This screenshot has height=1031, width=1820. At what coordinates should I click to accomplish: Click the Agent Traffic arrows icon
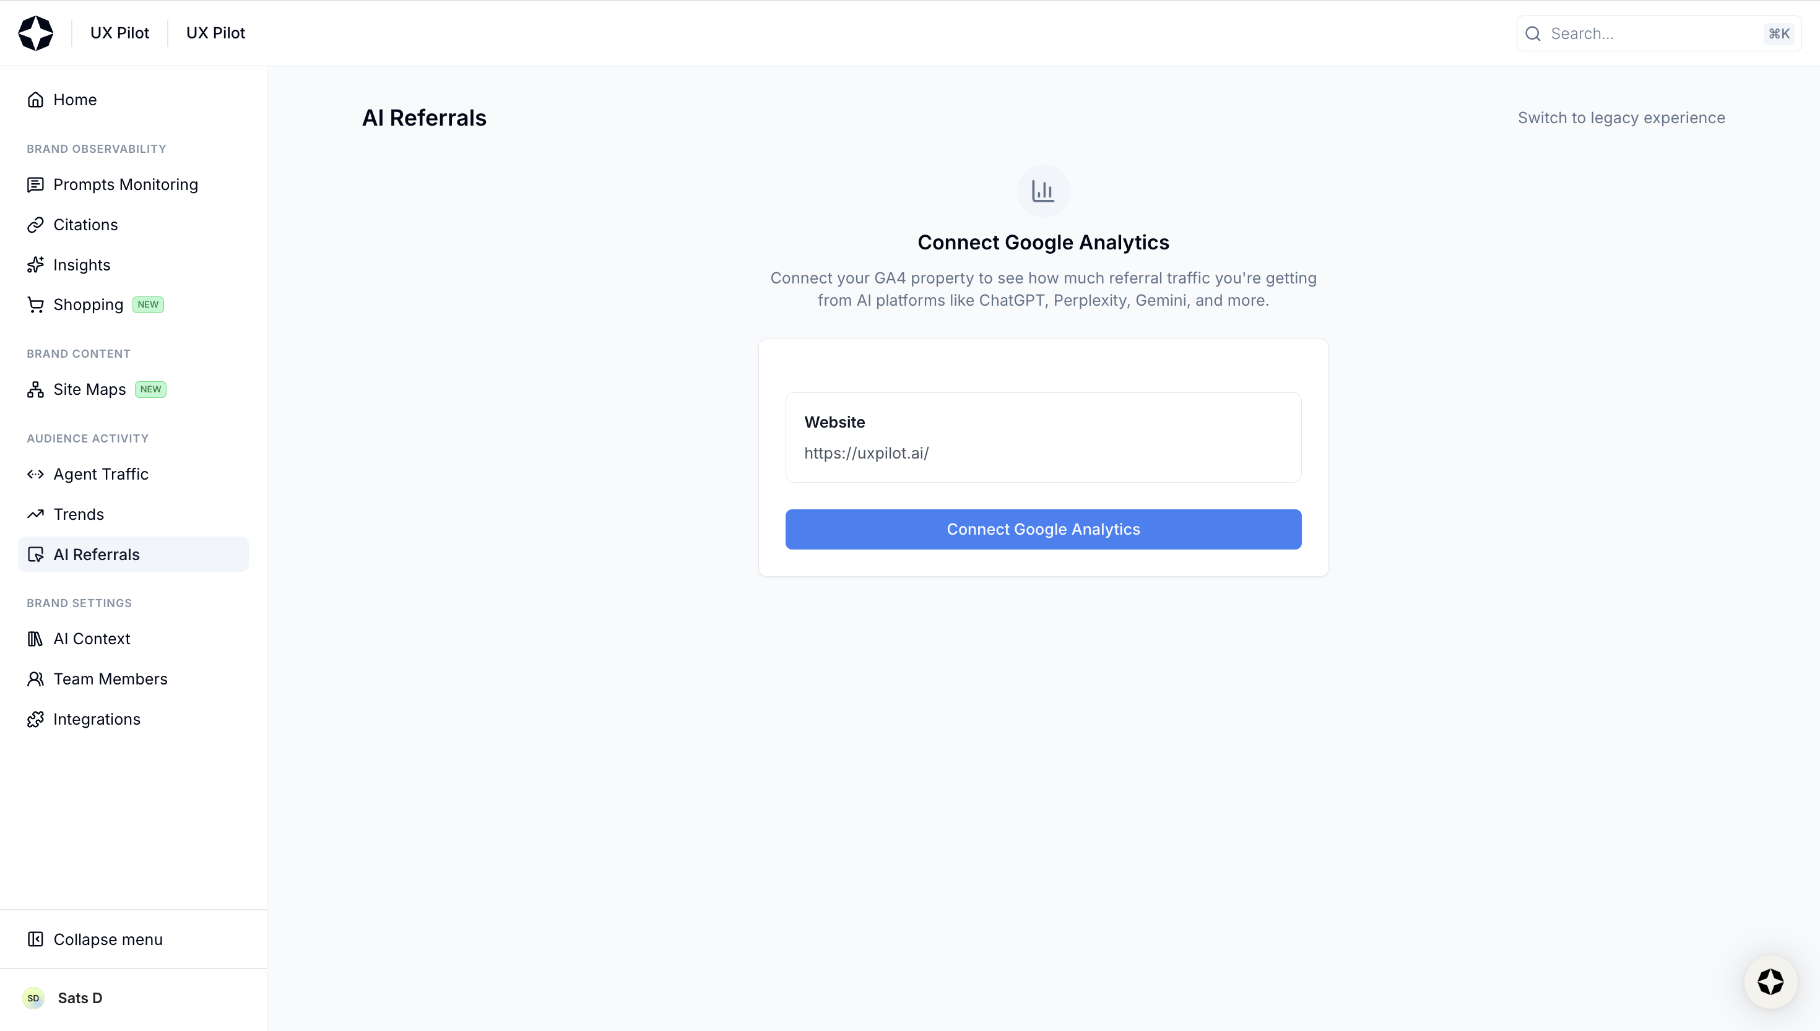[35, 475]
